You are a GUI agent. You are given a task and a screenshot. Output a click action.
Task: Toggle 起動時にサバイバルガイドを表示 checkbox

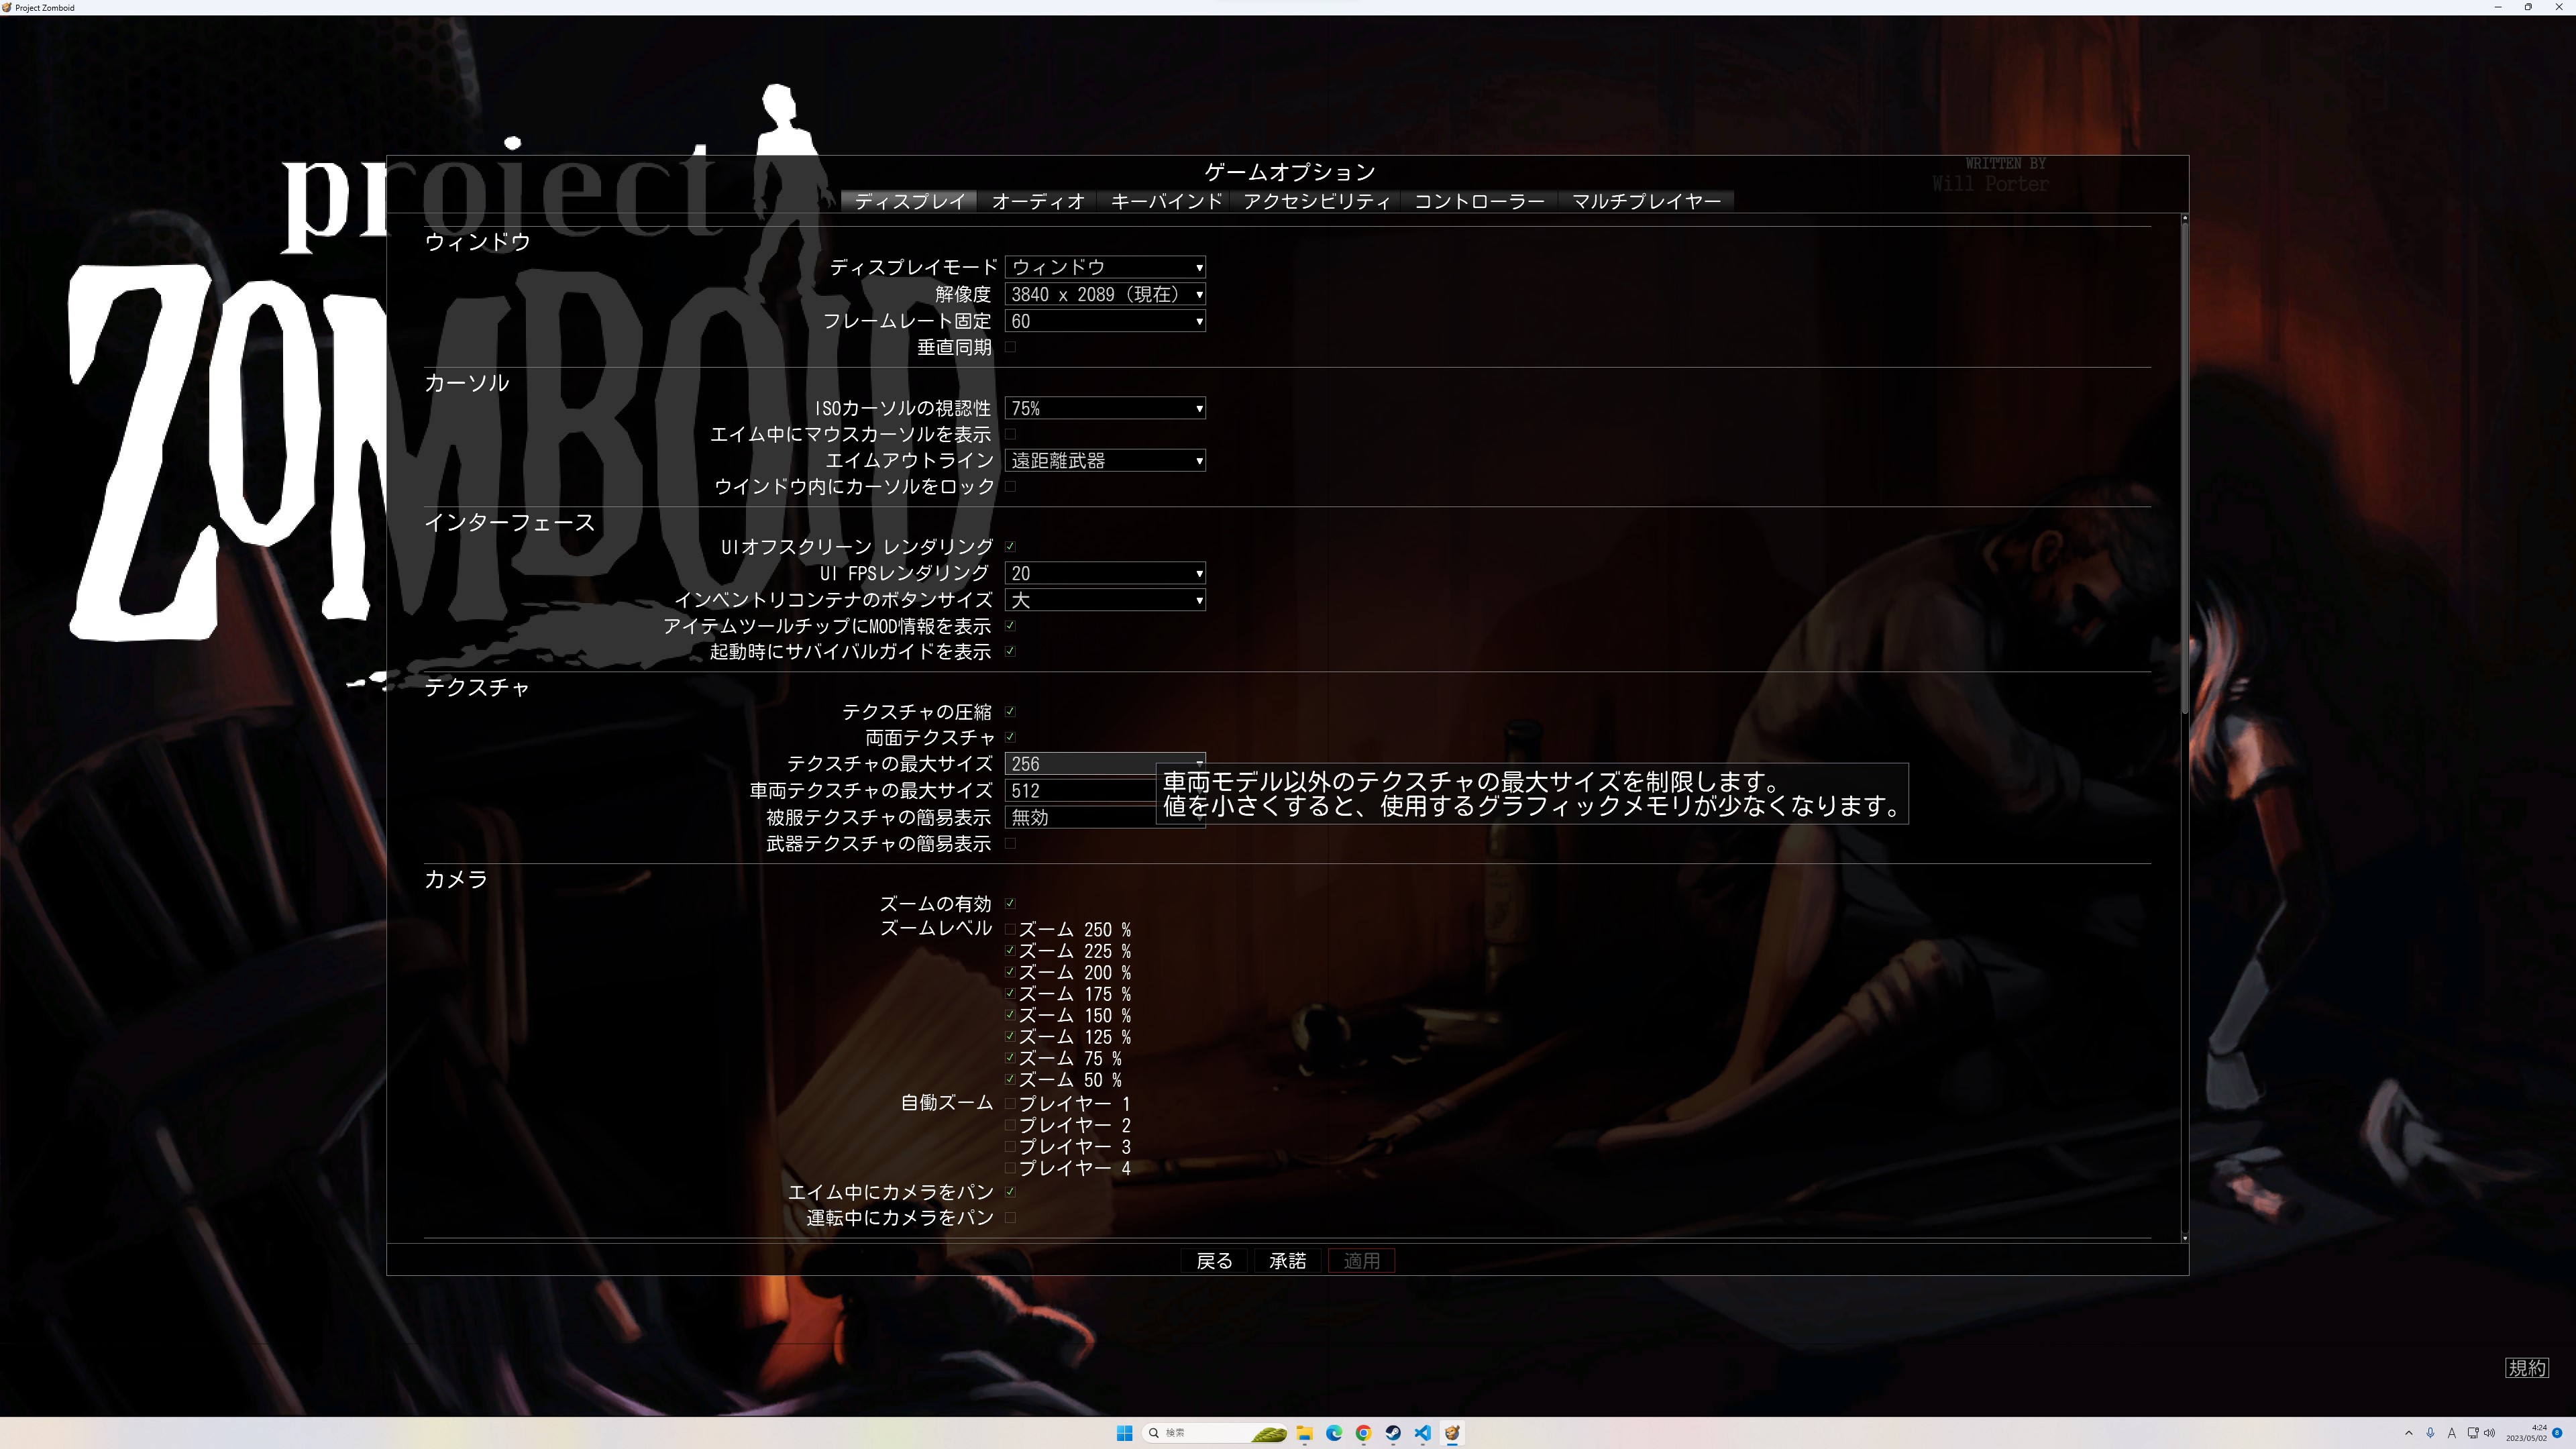click(1010, 651)
